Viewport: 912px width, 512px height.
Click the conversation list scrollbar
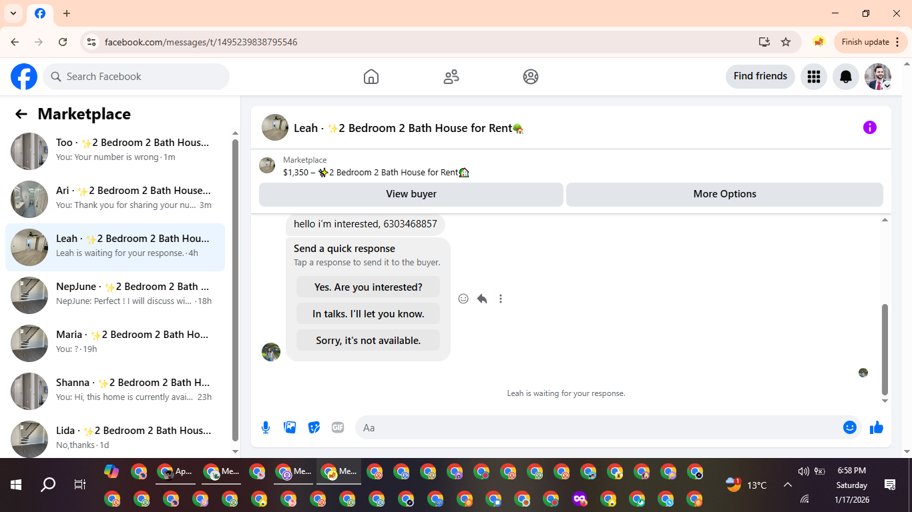[x=235, y=289]
